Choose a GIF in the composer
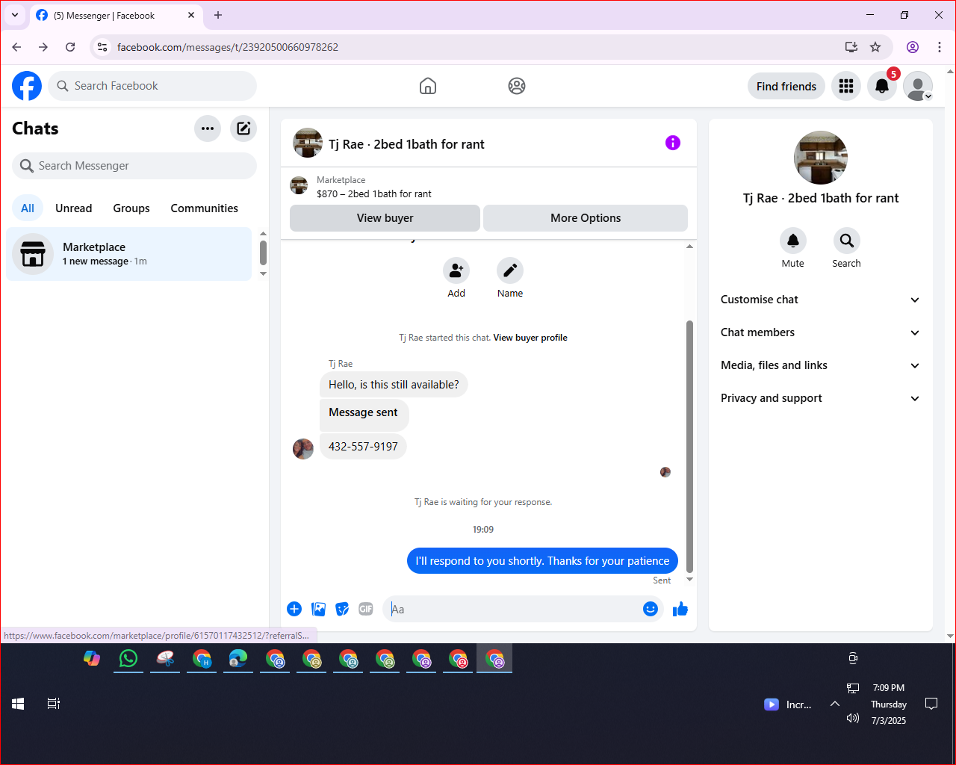The width and height of the screenshot is (956, 765). pyautogui.click(x=366, y=609)
